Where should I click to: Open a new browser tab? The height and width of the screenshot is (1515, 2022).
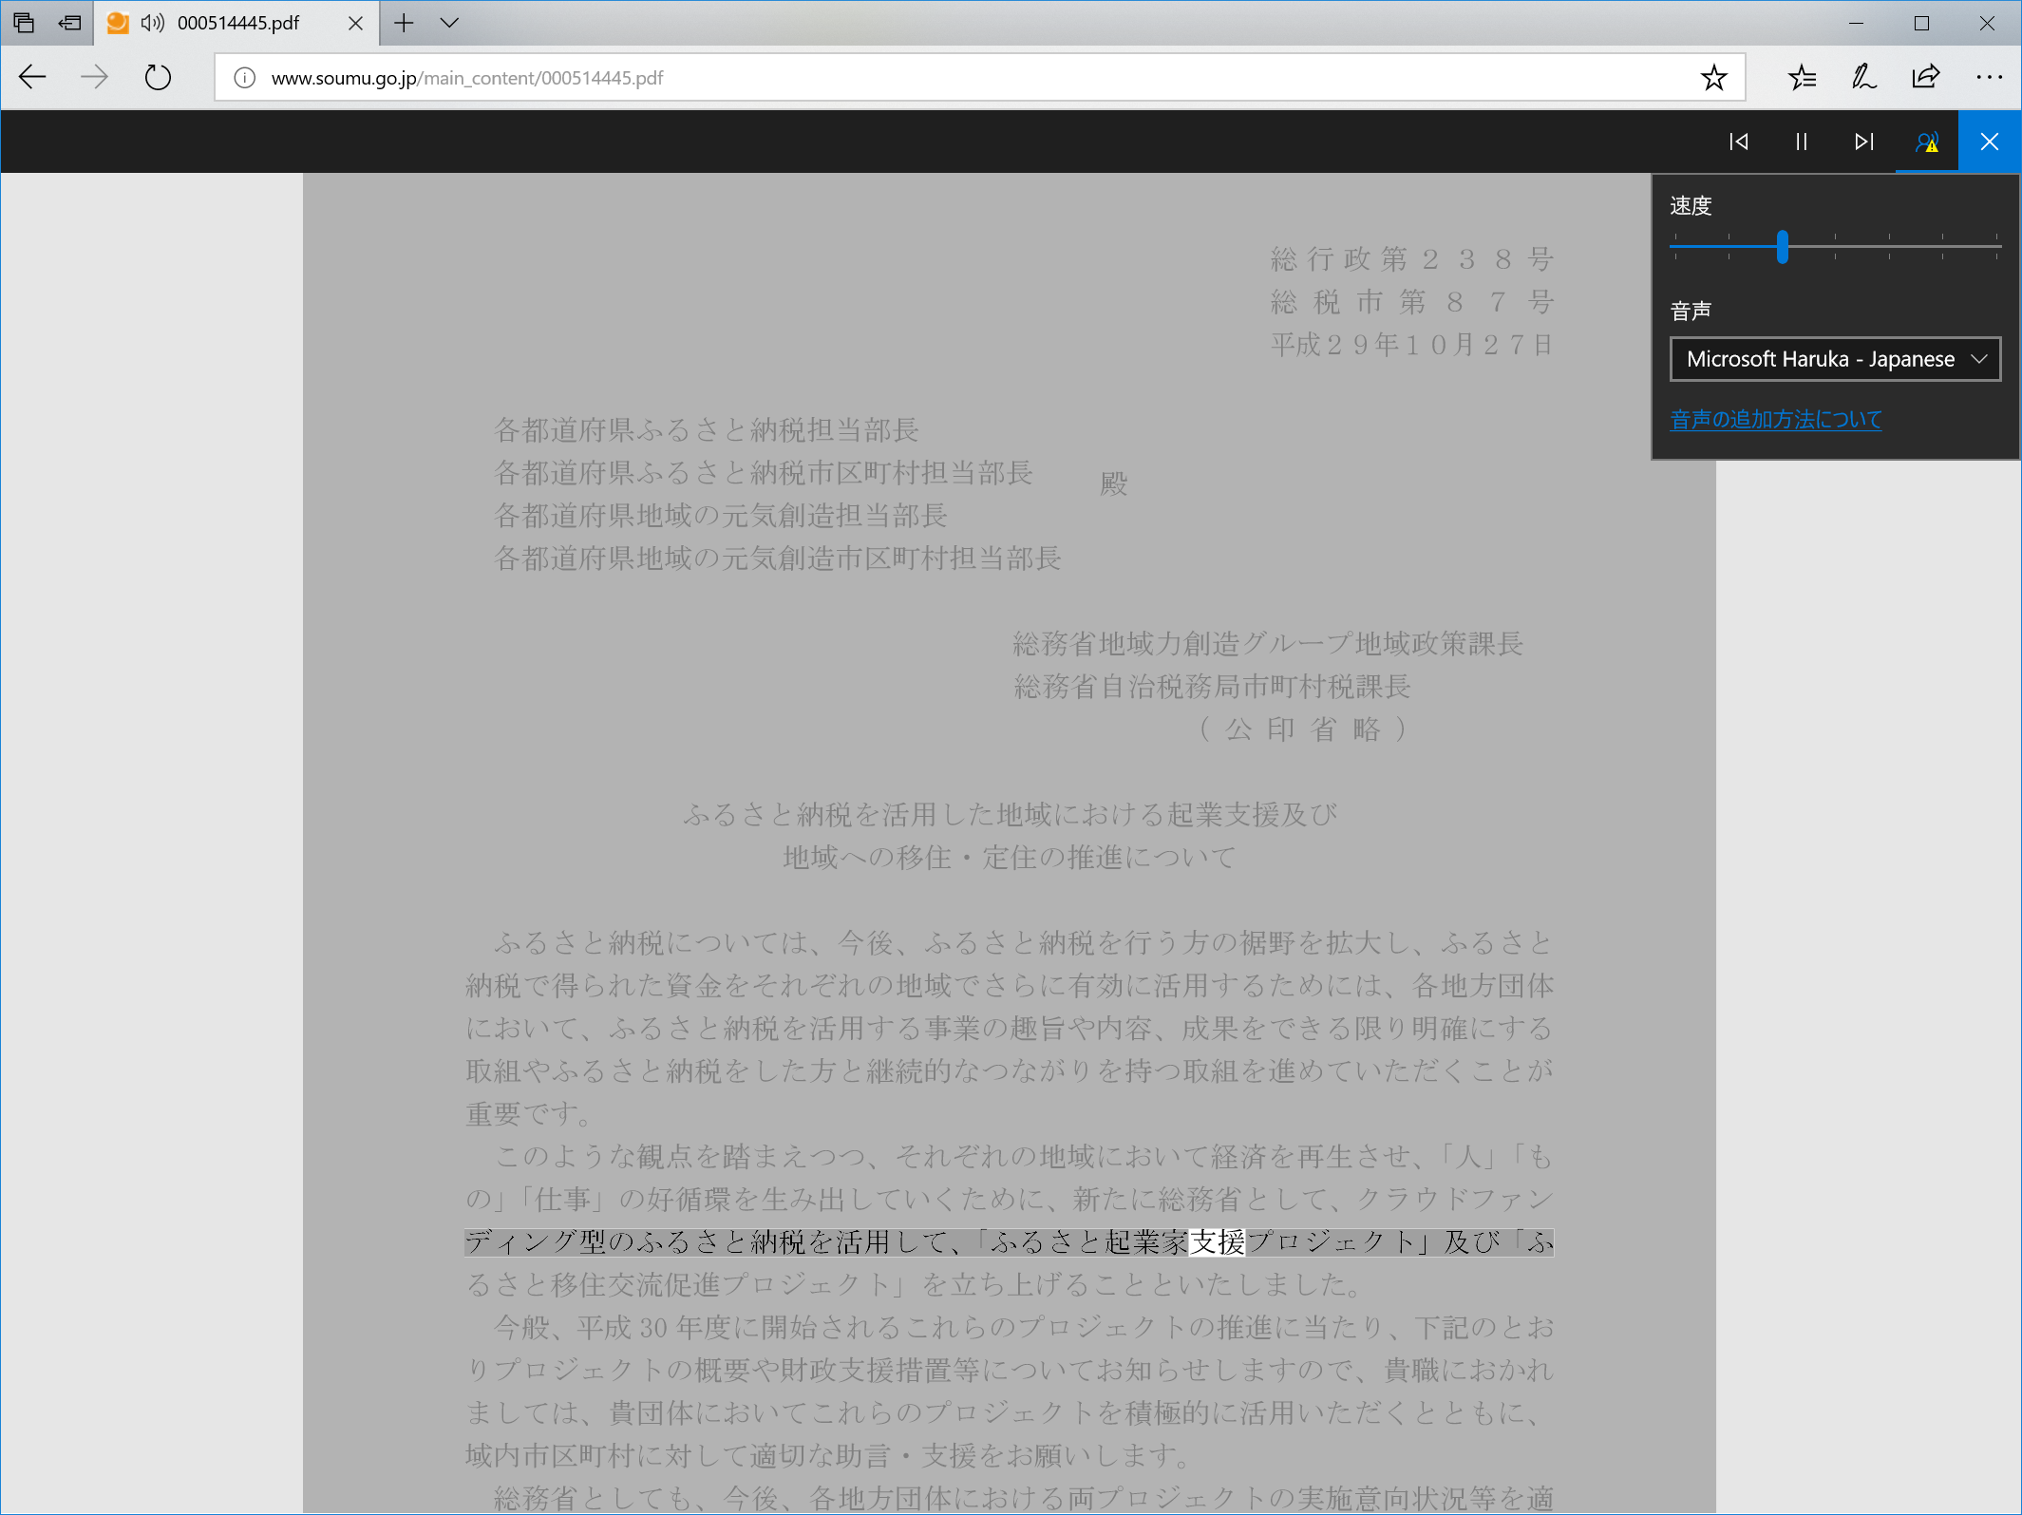click(x=404, y=23)
